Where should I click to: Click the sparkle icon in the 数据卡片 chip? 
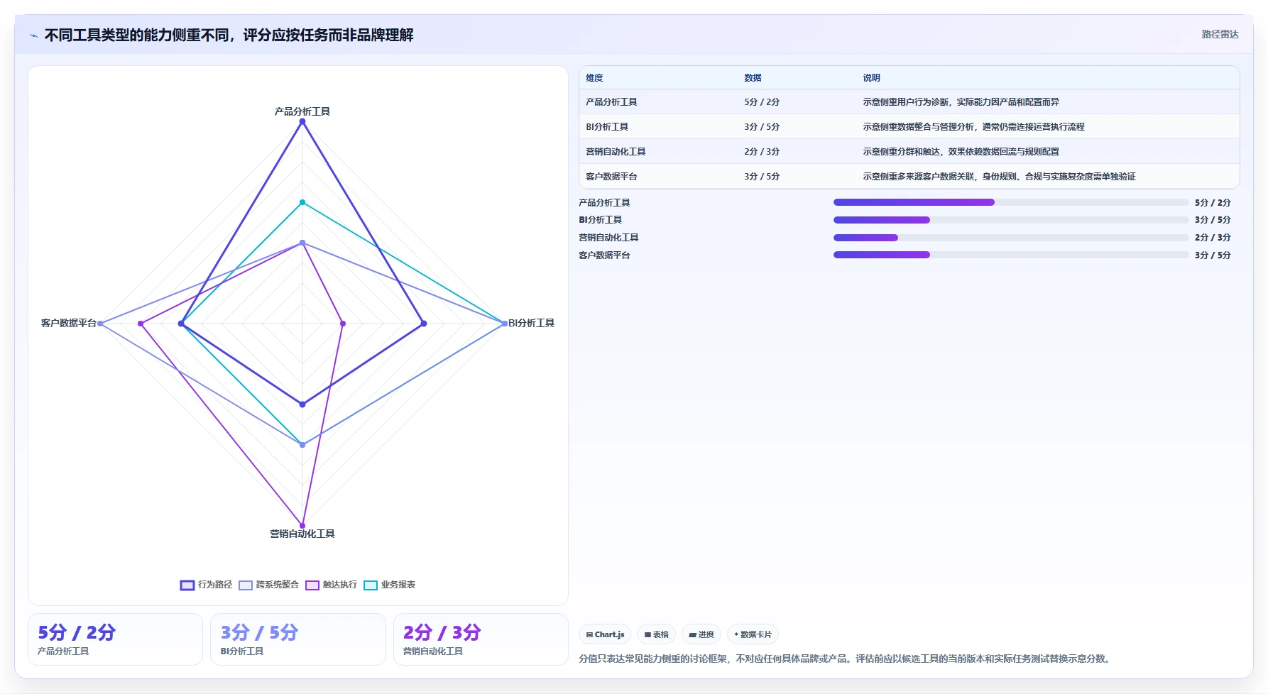736,634
